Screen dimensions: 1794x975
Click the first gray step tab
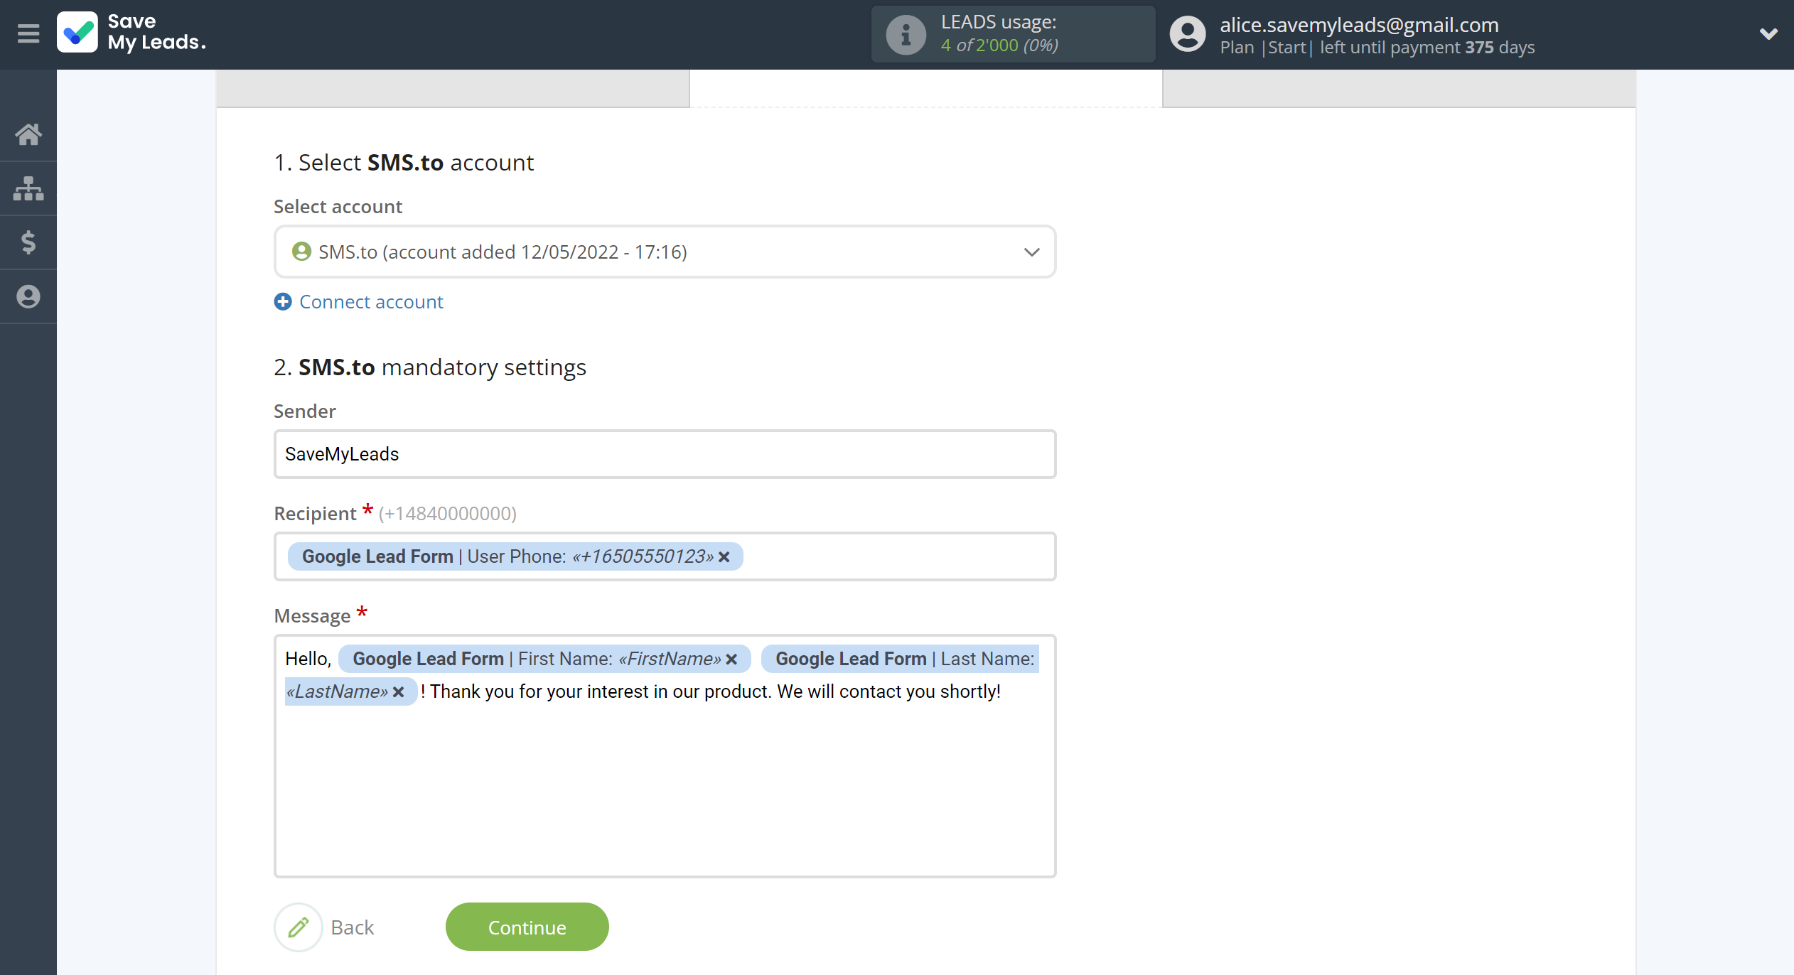(x=453, y=88)
